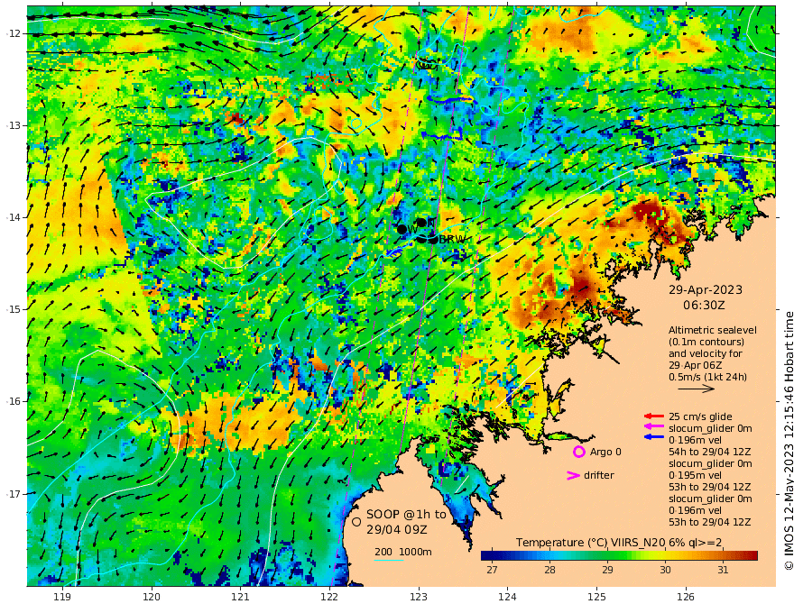Click the cyan depth contour legend line

pyautogui.click(x=389, y=560)
